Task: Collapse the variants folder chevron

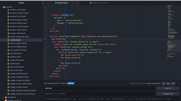Action: click(x=1, y=7)
